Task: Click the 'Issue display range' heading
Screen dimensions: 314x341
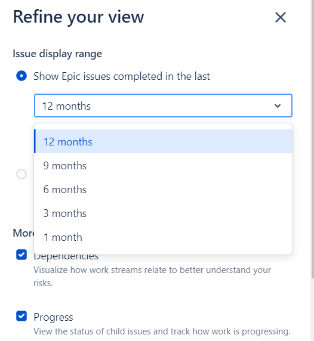Action: (57, 54)
